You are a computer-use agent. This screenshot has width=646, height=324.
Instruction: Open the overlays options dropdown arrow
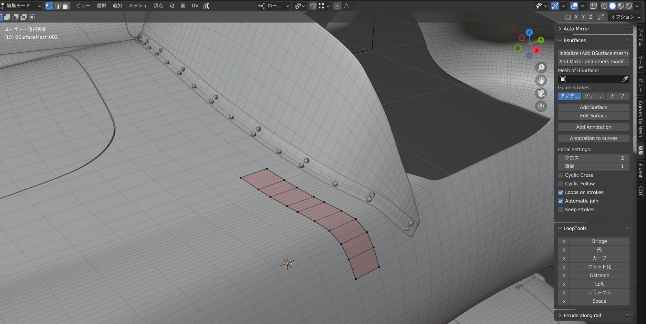point(582,6)
